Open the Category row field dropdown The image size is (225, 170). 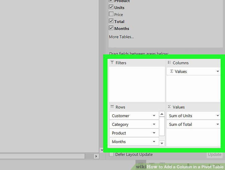pos(154,124)
